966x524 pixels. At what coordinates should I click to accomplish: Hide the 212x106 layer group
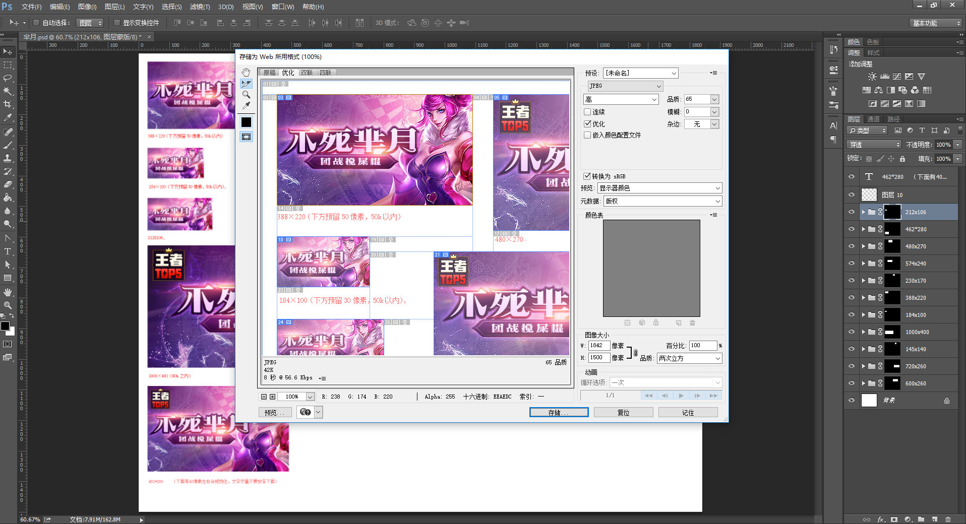coord(852,212)
